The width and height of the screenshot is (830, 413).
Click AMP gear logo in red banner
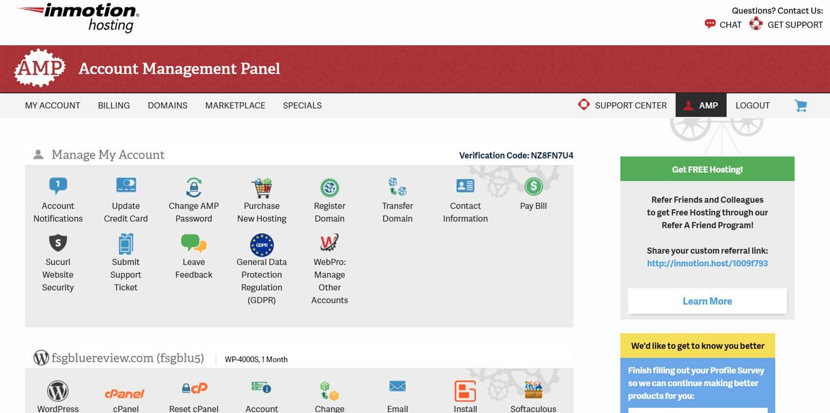40,68
